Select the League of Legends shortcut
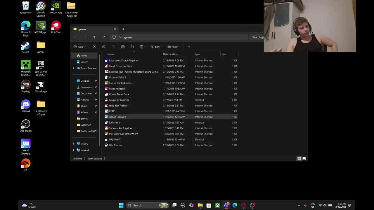Screen dimensions: 374x210 tap(171, 100)
